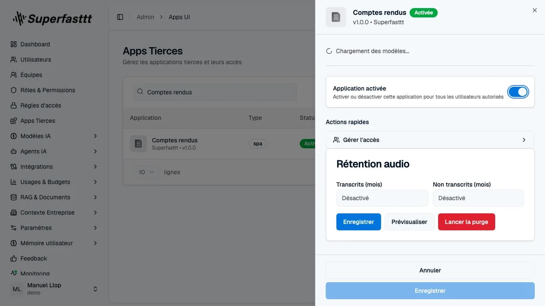Open the rows-per-page dropdown showing 10
545x306 pixels.
pos(147,172)
